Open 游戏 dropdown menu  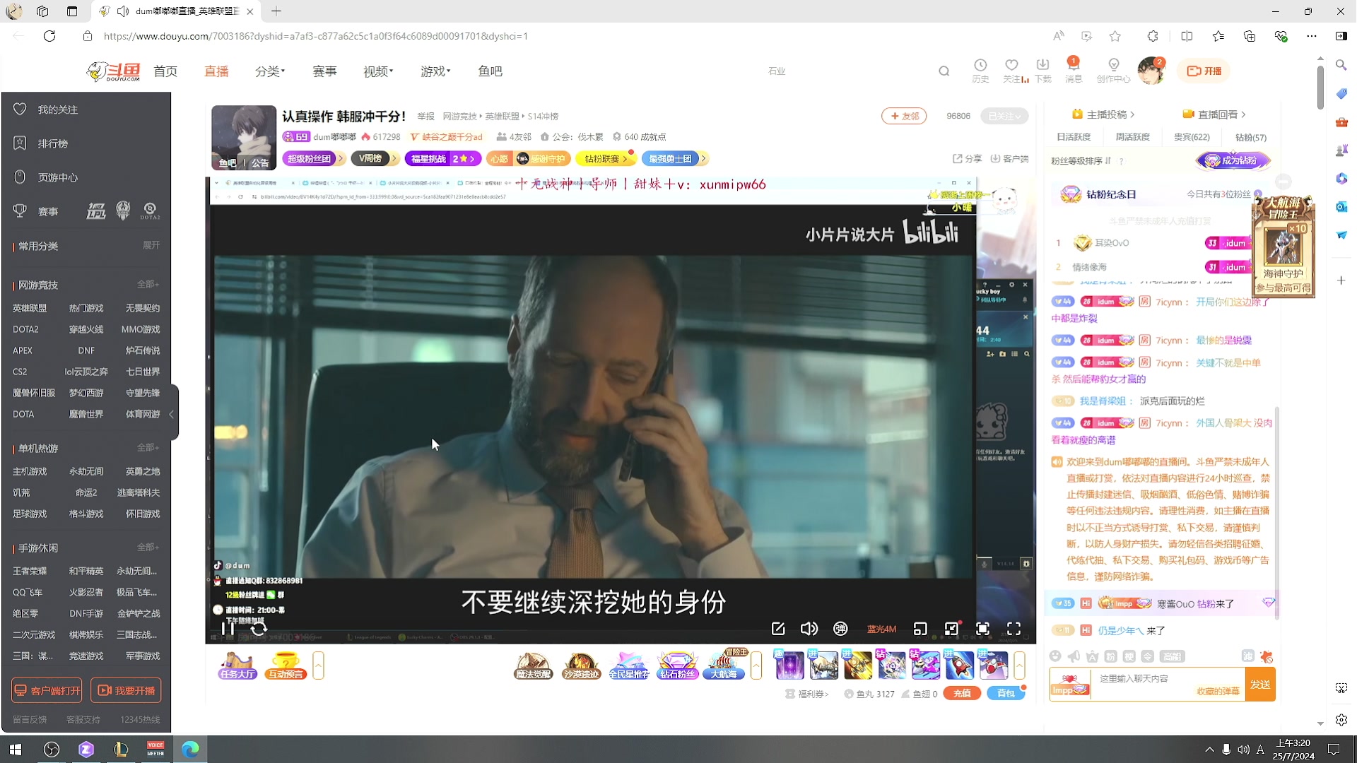click(x=435, y=71)
